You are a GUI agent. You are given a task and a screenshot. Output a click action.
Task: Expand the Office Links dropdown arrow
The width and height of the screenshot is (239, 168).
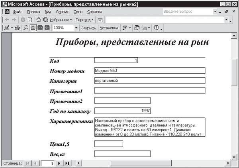click(130, 28)
